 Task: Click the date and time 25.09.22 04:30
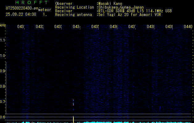pyautogui.click(x=21, y=14)
